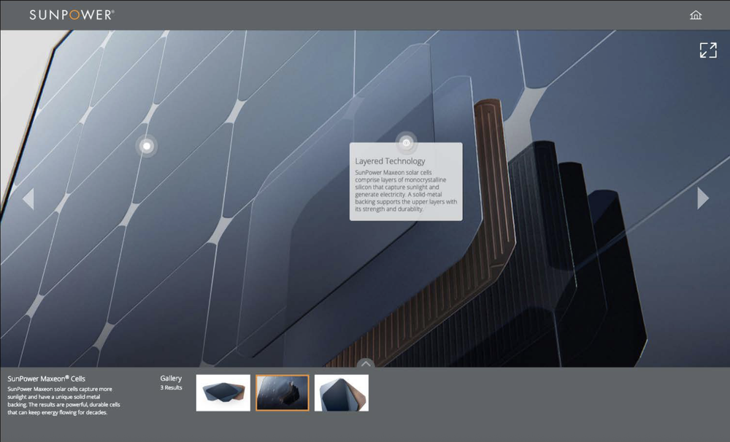This screenshot has height=442, width=730.
Task: Advance to next image with right arrow
Action: pyautogui.click(x=703, y=198)
